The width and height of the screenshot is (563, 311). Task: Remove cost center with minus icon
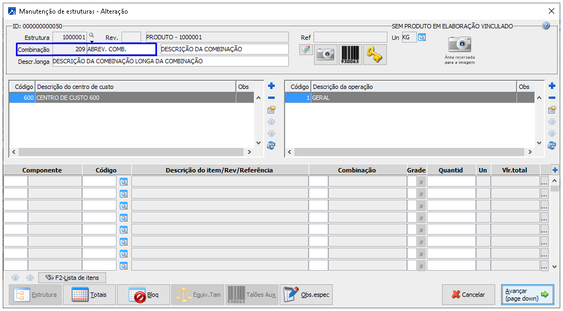coord(271,98)
